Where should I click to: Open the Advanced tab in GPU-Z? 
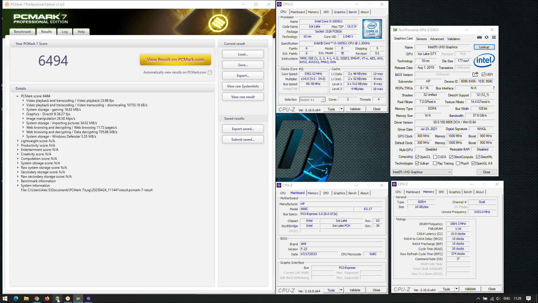437,39
